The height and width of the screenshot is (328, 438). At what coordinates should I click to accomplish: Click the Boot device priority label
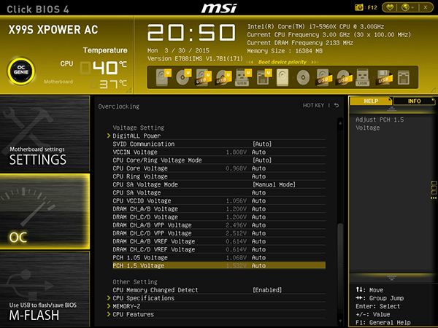click(282, 62)
